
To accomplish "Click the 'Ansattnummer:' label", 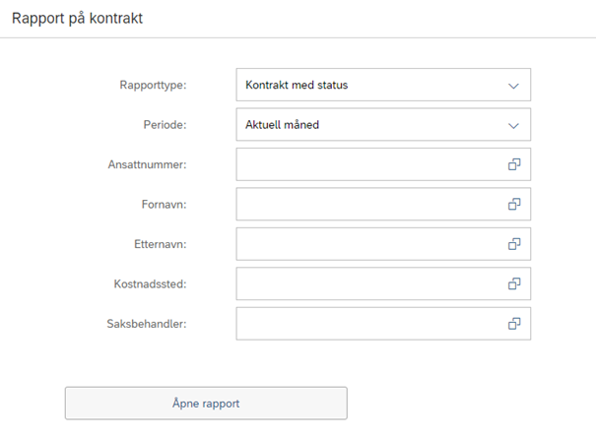I will coord(147,164).
